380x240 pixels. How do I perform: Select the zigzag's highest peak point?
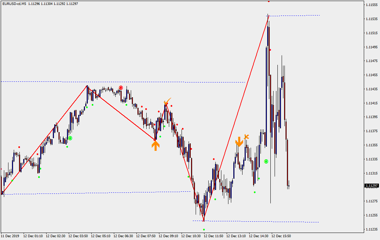coord(268,15)
